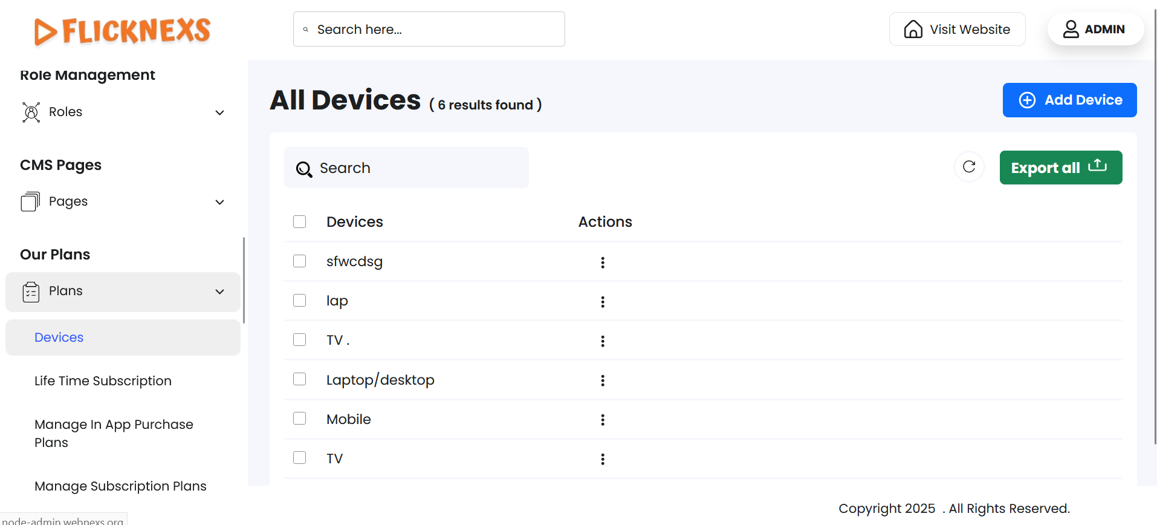Go to Manage Subscription Plans
This screenshot has height=525, width=1157.
click(120, 486)
